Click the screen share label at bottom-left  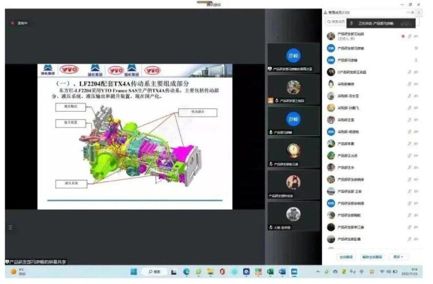tap(36, 262)
